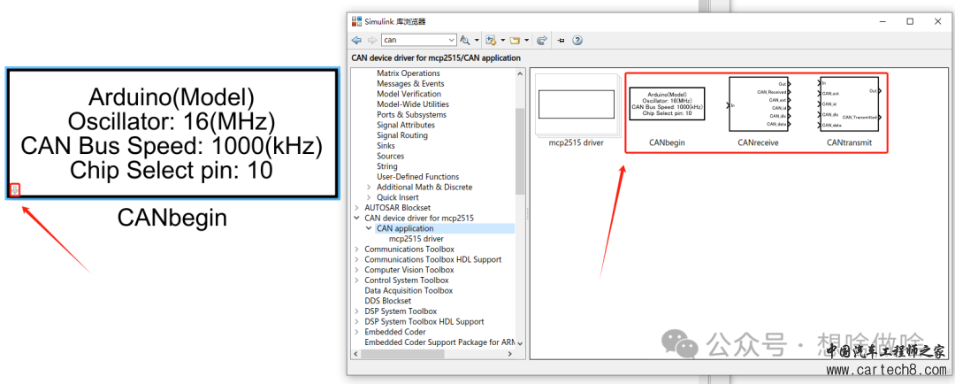Click the find block search icon
955x384 pixels.
[465, 40]
